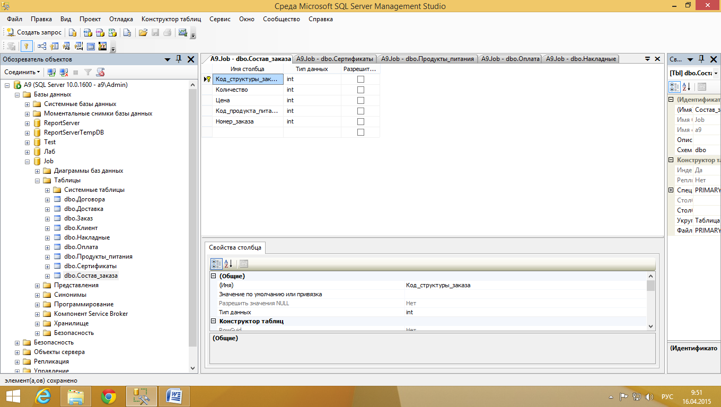
Task: Open the active files list dropdown arrow
Action: [x=647, y=59]
